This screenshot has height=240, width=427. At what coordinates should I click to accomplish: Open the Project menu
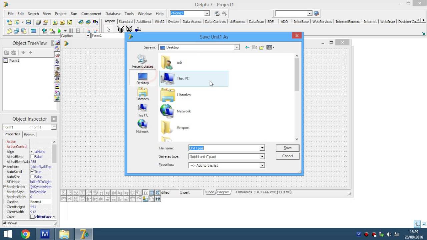61,14
